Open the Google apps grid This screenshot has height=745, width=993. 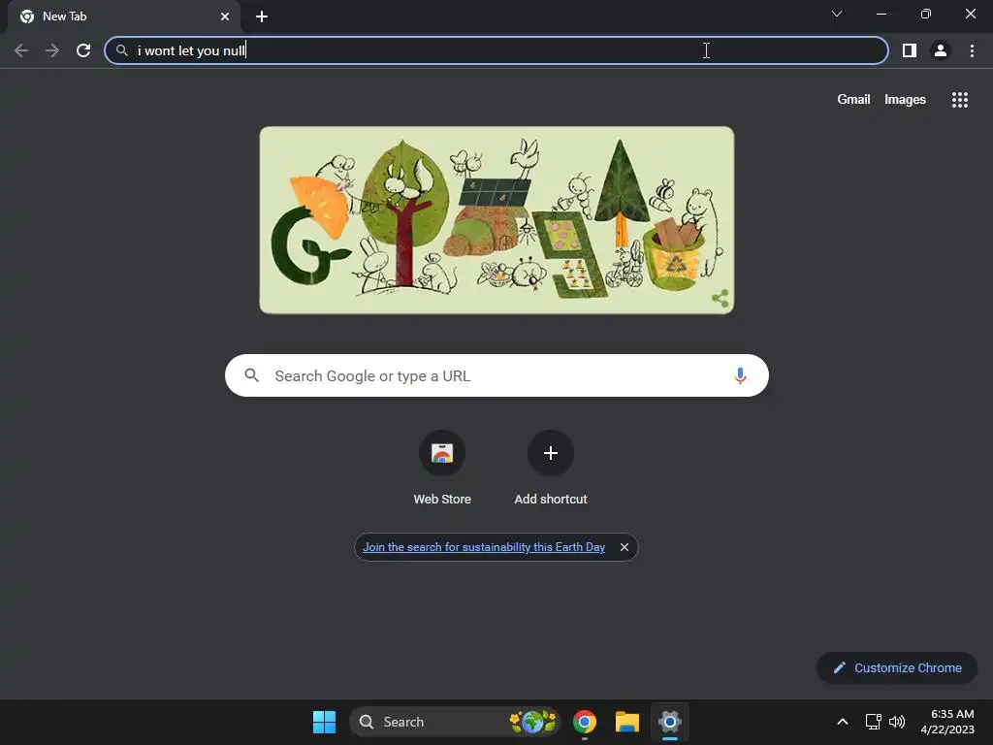click(959, 100)
